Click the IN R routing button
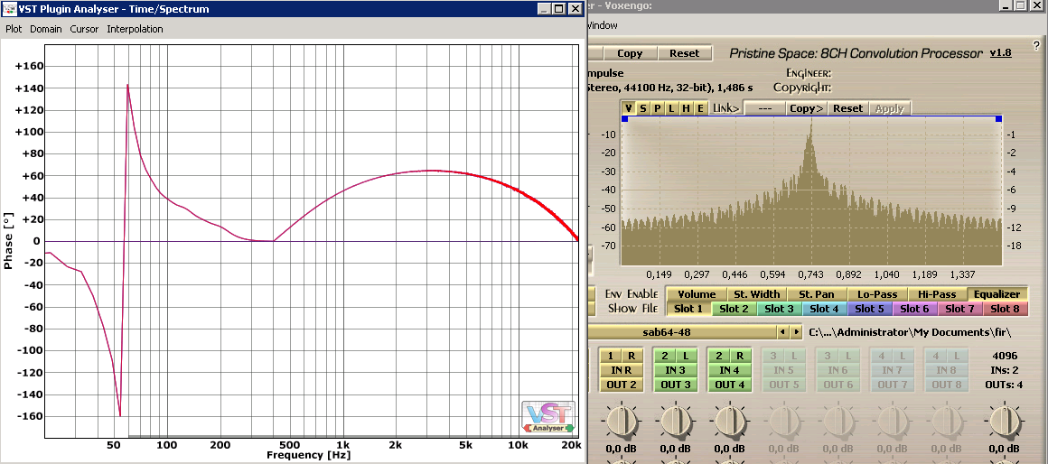1048x464 pixels. (622, 369)
